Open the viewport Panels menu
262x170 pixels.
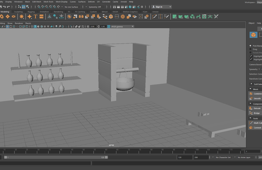pyautogui.click(x=28, y=23)
